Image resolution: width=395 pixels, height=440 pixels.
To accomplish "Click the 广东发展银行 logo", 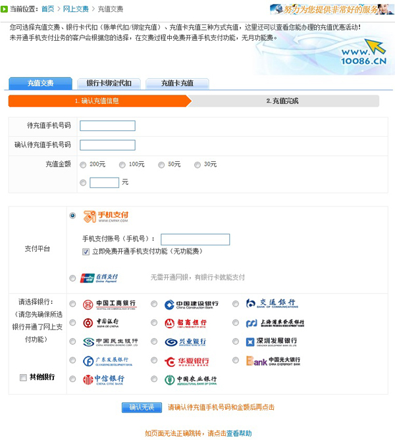I will [x=107, y=361].
